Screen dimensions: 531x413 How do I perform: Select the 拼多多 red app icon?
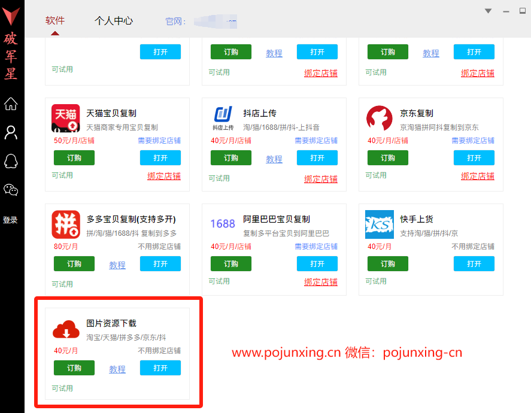tap(66, 224)
